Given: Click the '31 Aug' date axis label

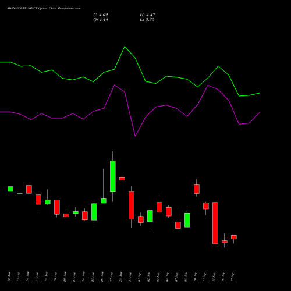Looking at the screenshot, I should click(x=130, y=277).
